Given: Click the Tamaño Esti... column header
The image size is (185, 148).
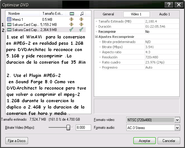Looking at the screenshot, I should [53, 14].
